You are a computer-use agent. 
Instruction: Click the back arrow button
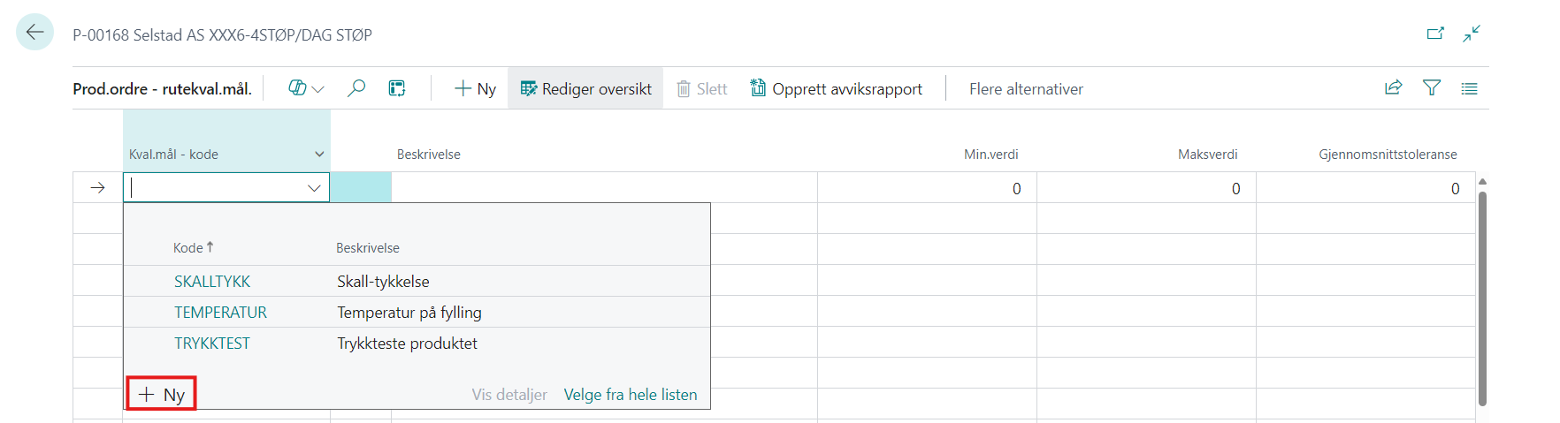pos(34,33)
